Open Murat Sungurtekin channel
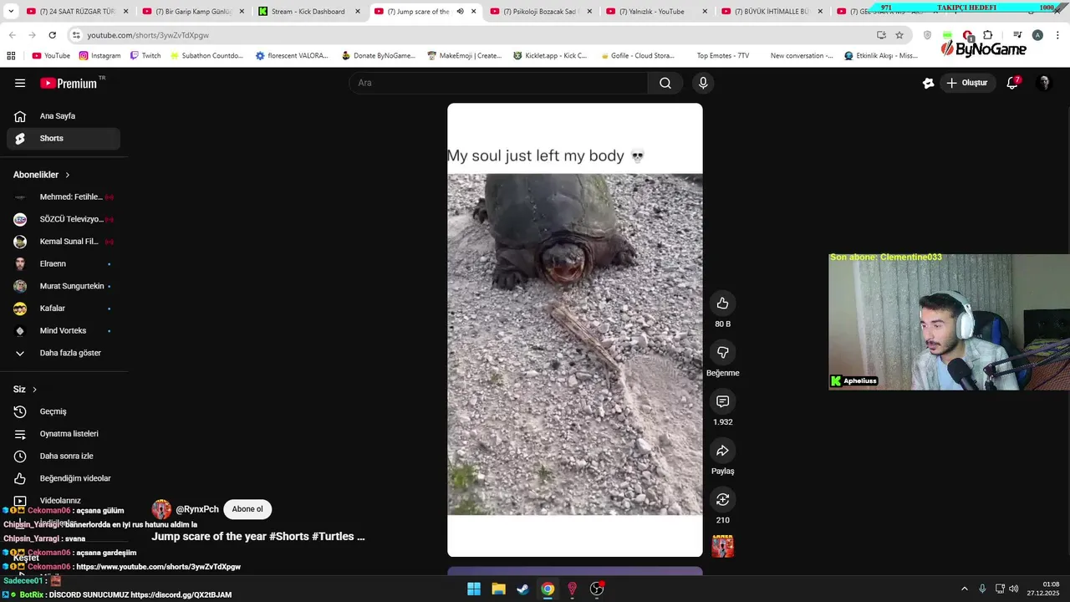This screenshot has height=602, width=1070. (x=64, y=286)
